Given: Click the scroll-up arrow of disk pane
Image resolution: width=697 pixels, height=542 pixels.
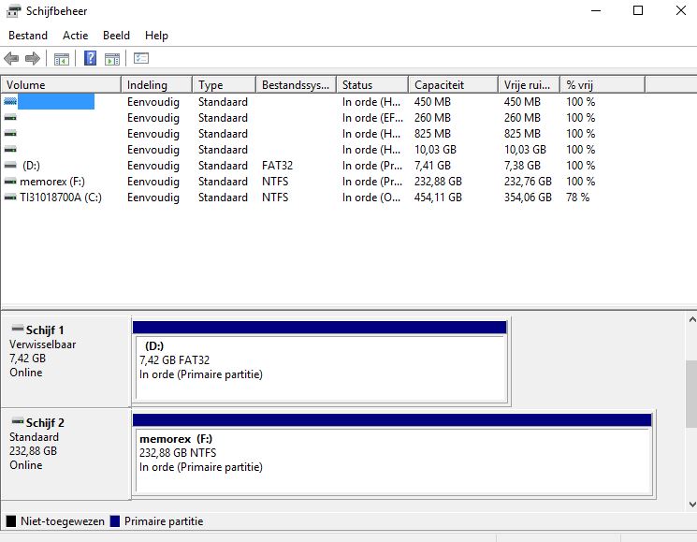Looking at the screenshot, I should click(691, 319).
